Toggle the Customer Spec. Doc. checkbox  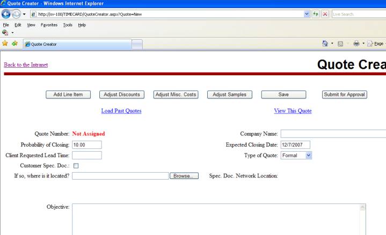(x=76, y=166)
